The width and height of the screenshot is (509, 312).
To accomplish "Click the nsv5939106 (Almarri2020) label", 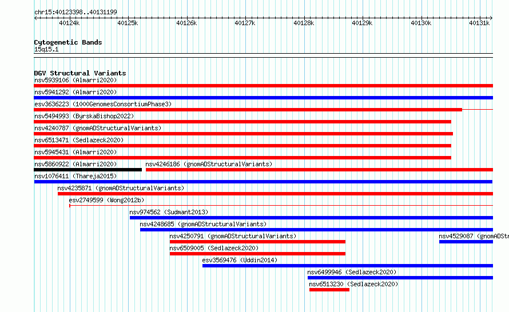I will 75,80.
